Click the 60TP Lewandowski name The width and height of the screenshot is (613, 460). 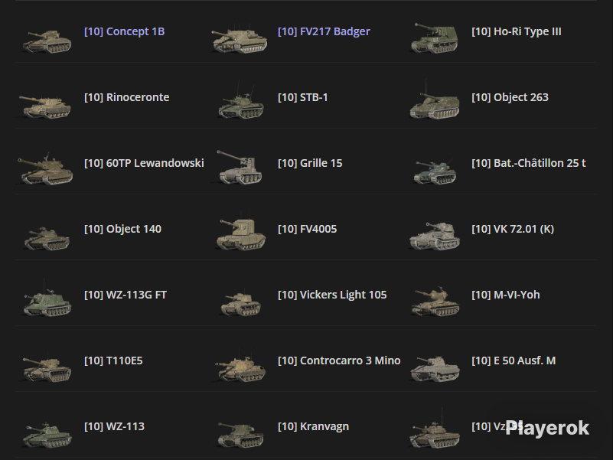(x=144, y=163)
